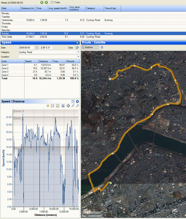The image size is (186, 219).
Task: Jump to Today in calendar
Action: pos(56,2)
